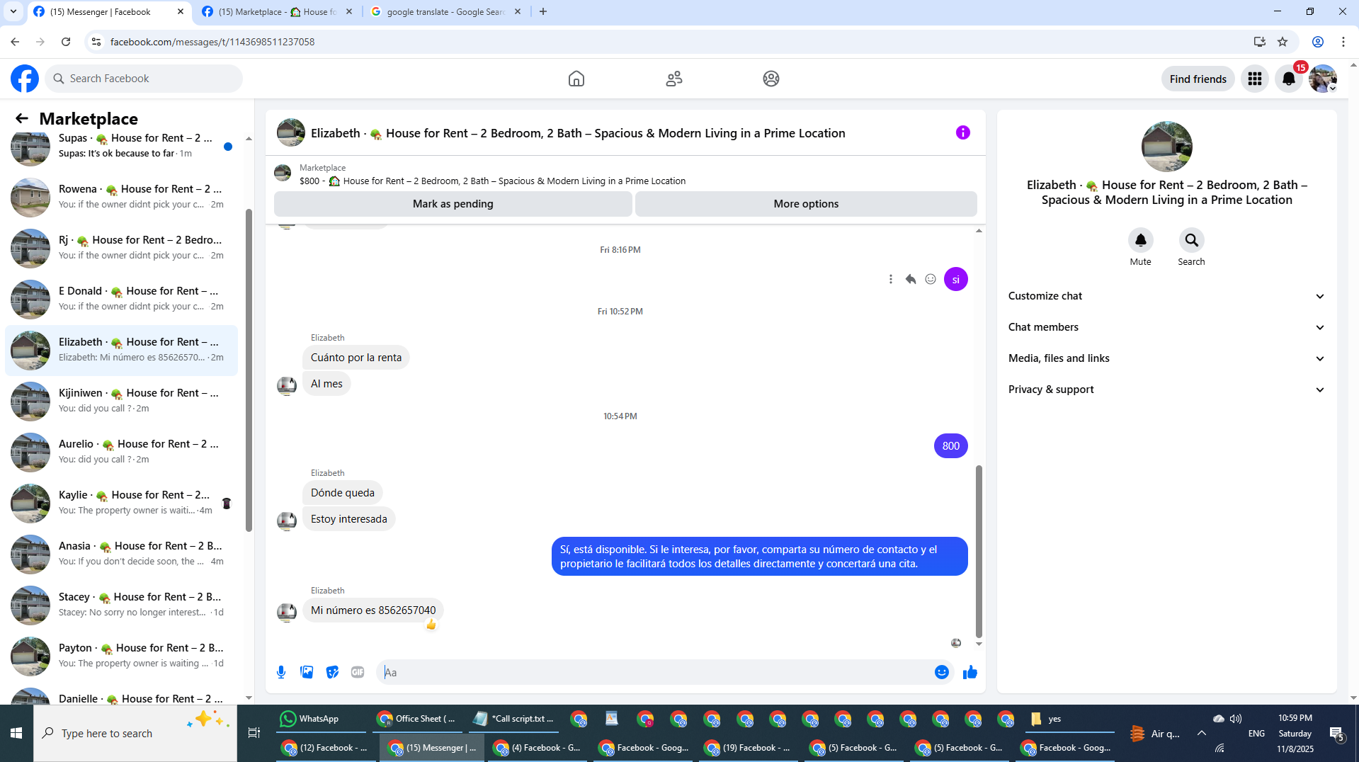Open a new browser tab

(543, 11)
